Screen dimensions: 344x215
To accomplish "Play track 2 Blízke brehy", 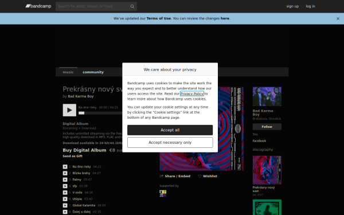I will point(65,173).
